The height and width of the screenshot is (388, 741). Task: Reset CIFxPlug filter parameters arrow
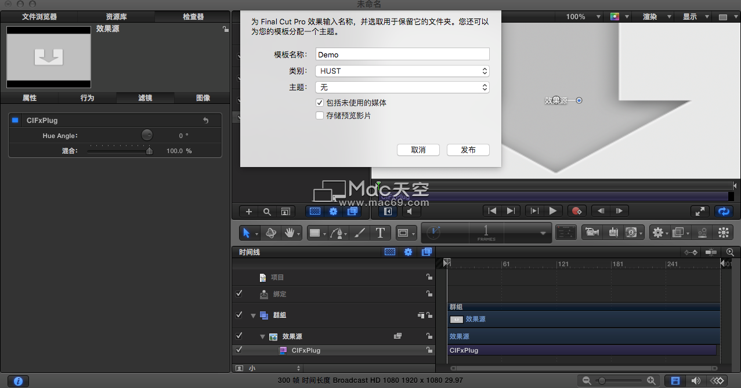(x=205, y=121)
